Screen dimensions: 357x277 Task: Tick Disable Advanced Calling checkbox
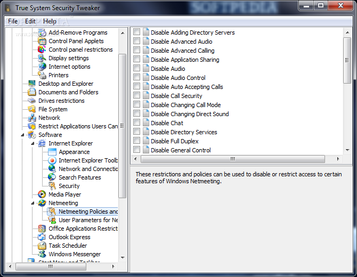pos(136,50)
